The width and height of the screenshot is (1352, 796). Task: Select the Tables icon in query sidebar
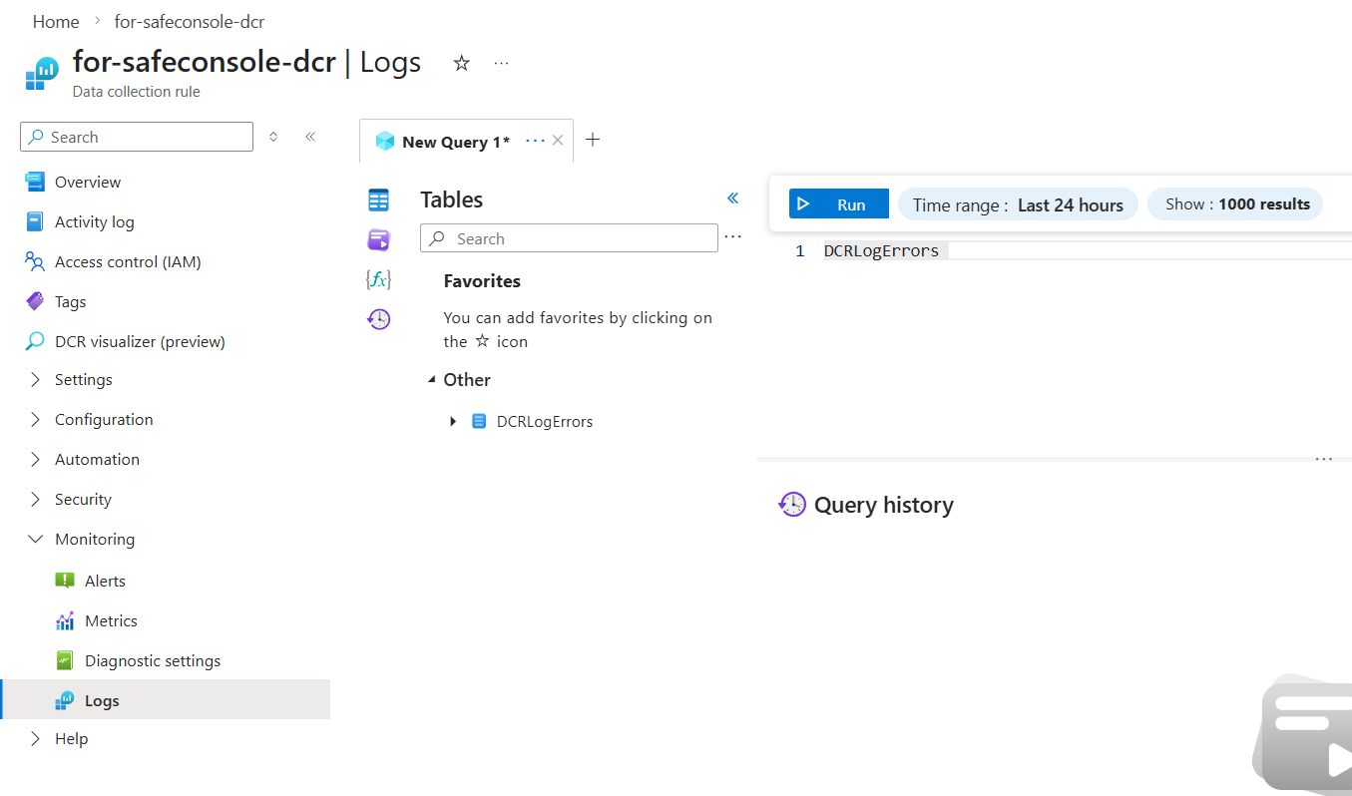(378, 199)
